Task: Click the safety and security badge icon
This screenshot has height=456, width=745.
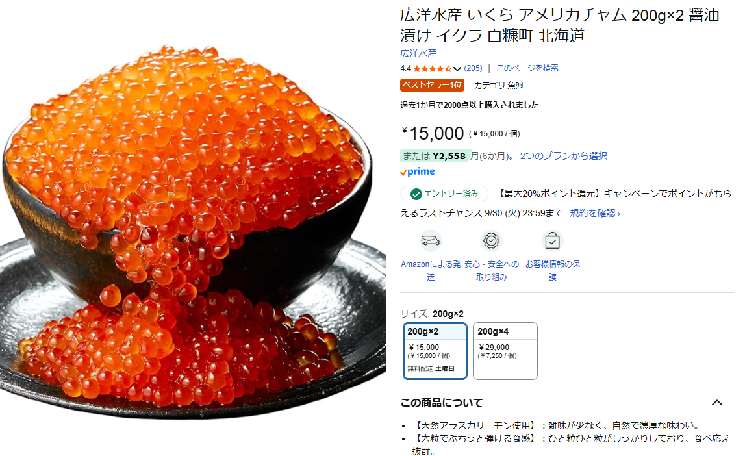Action: coord(491,241)
